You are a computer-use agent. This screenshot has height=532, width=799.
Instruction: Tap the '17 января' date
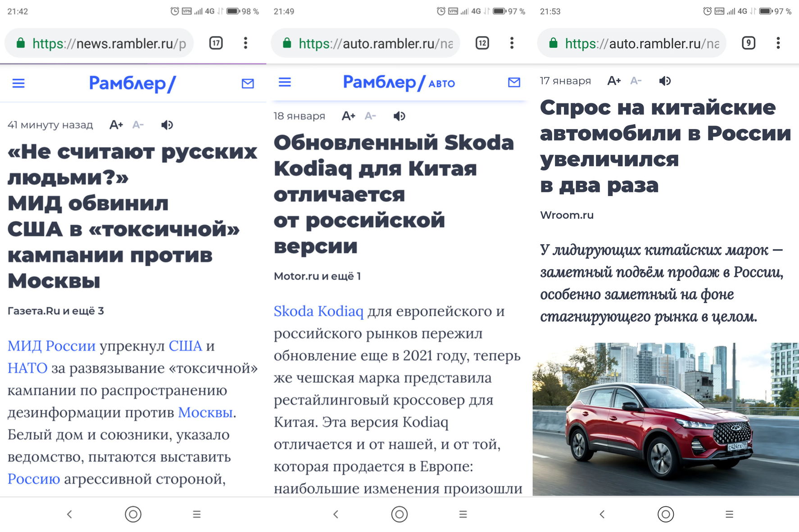coord(566,81)
